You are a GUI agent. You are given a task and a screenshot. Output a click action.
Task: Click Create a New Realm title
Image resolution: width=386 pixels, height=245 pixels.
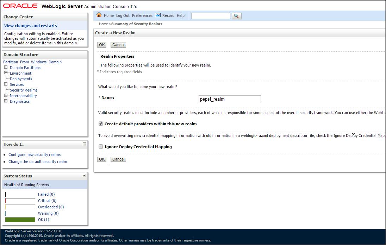[115, 33]
